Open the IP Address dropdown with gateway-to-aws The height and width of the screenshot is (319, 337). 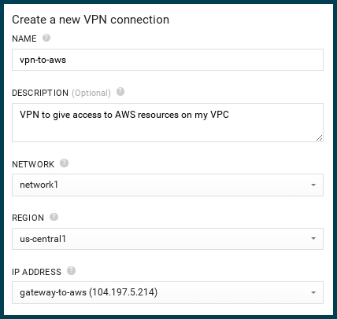(168, 292)
